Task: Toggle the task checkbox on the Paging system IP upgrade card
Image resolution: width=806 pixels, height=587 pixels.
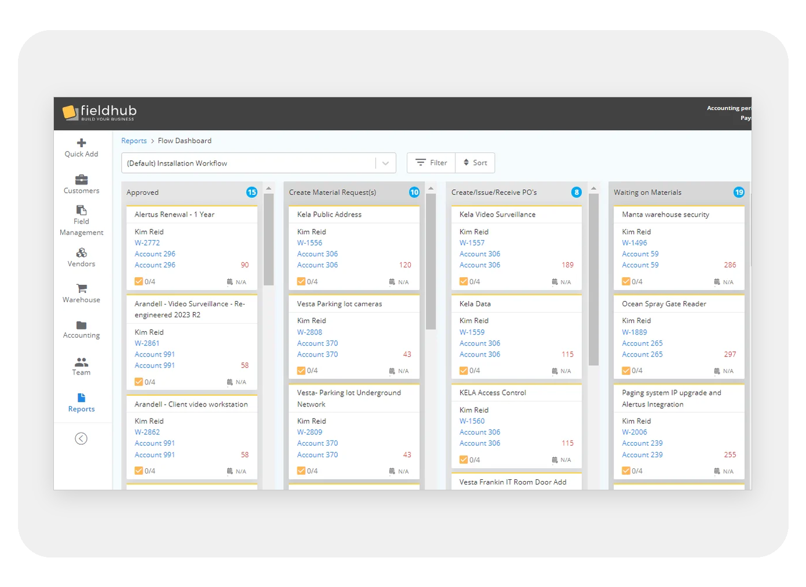Action: [x=626, y=471]
